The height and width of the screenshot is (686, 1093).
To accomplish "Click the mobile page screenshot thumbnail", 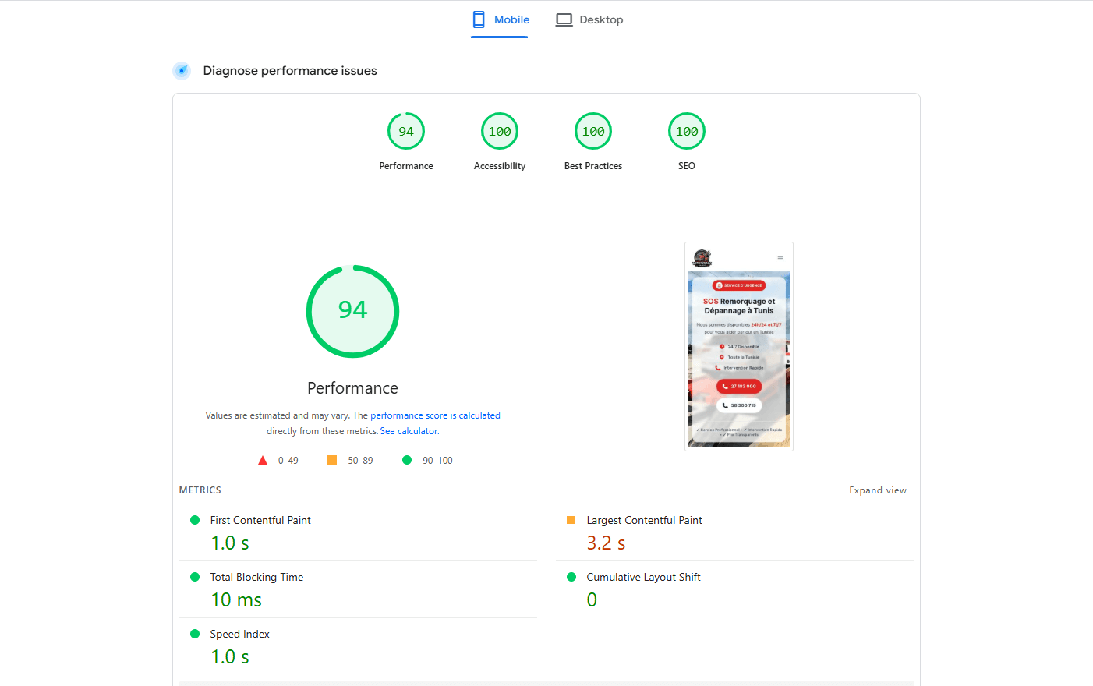I will pyautogui.click(x=739, y=346).
